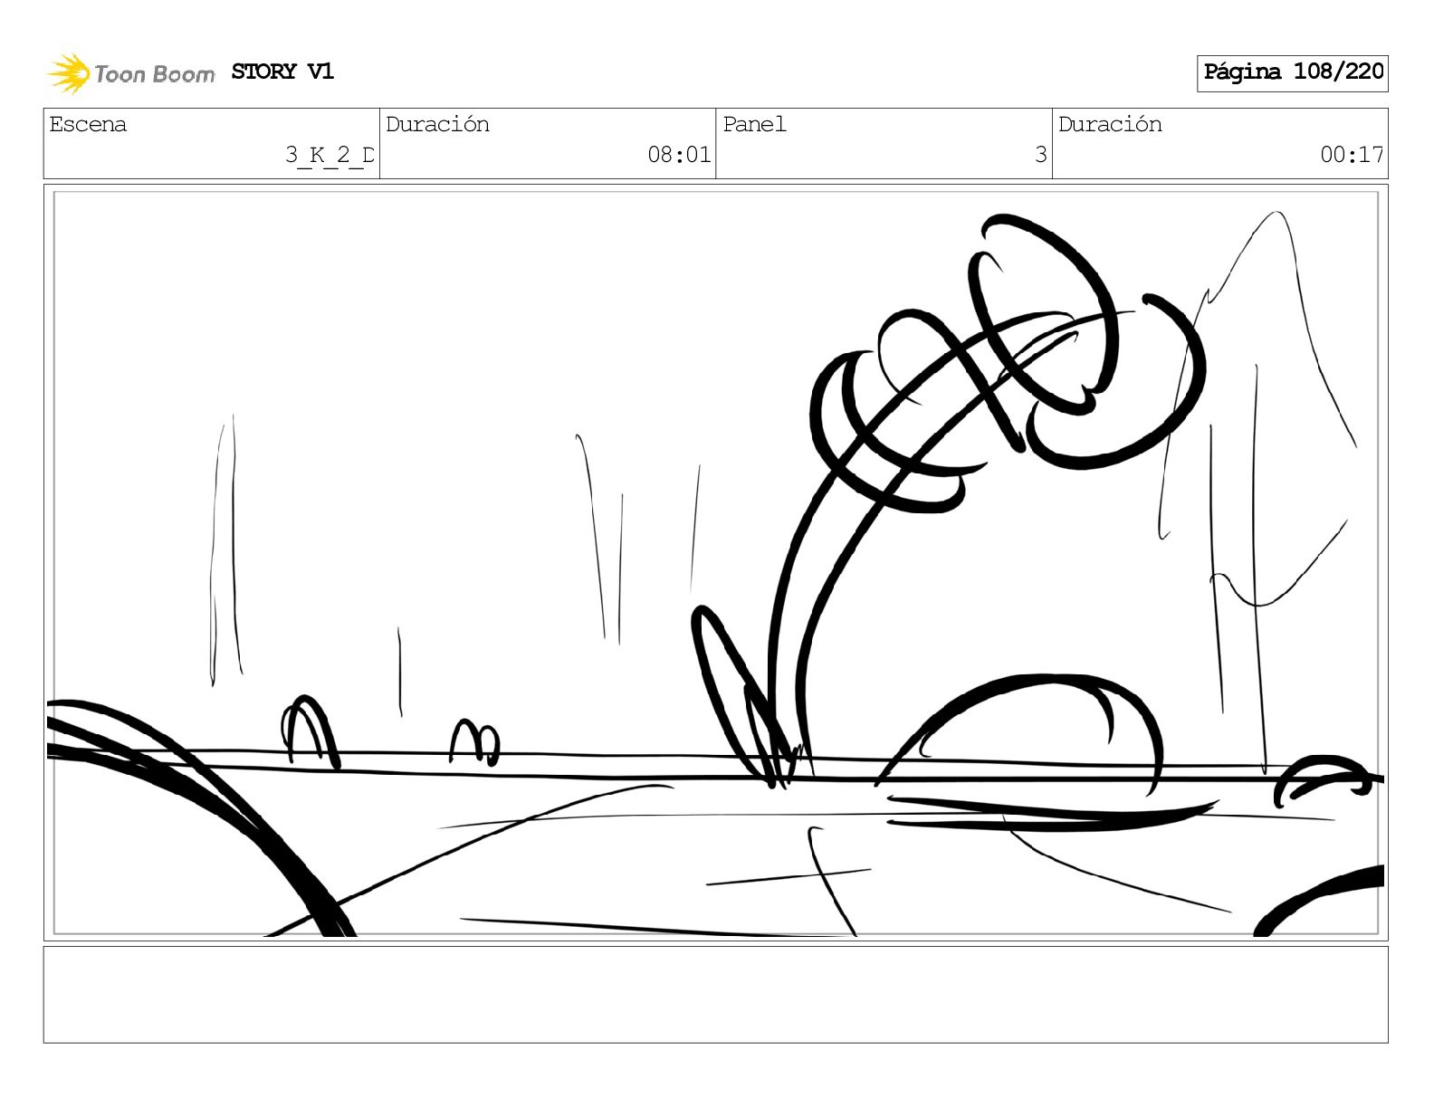Click the Panel label
The width and height of the screenshot is (1434, 1108).
point(754,124)
